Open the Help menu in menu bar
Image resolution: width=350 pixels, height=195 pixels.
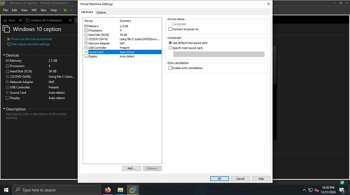pos(54,10)
